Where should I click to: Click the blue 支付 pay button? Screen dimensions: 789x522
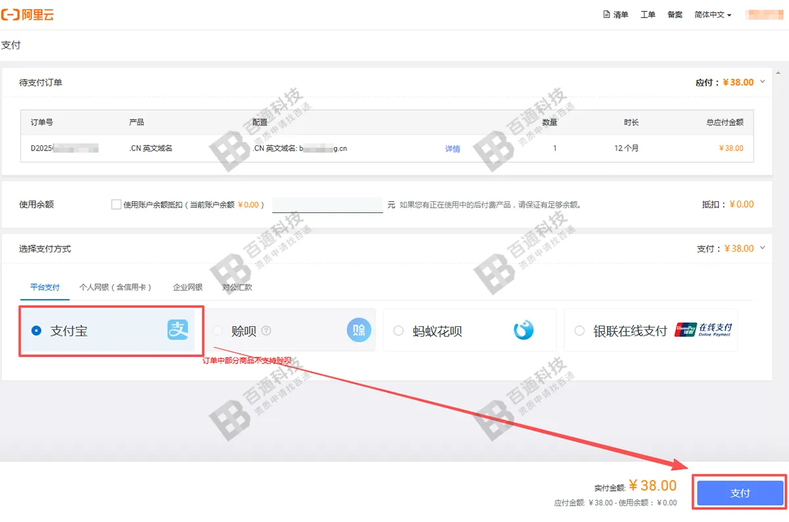click(740, 493)
